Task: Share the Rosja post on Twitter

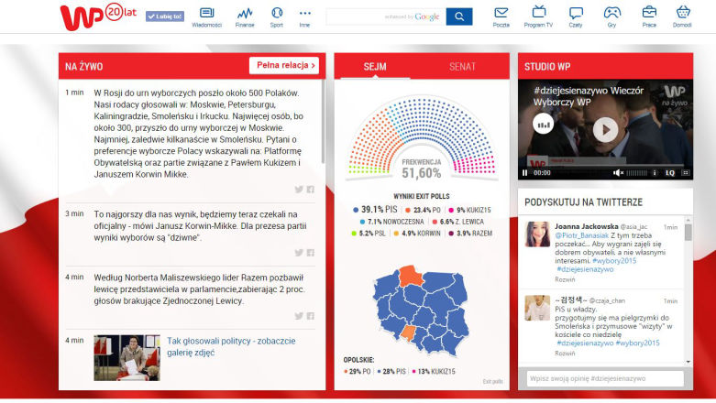Action: click(x=299, y=190)
